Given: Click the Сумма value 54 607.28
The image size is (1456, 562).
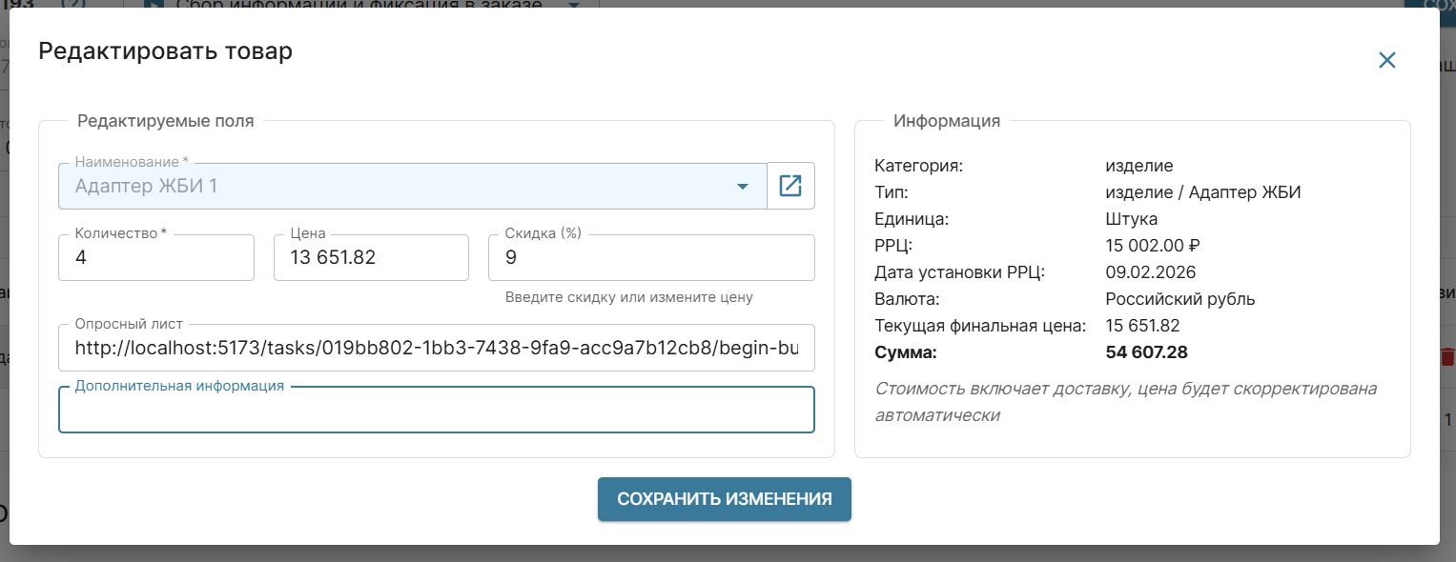Looking at the screenshot, I should coord(1146,353).
